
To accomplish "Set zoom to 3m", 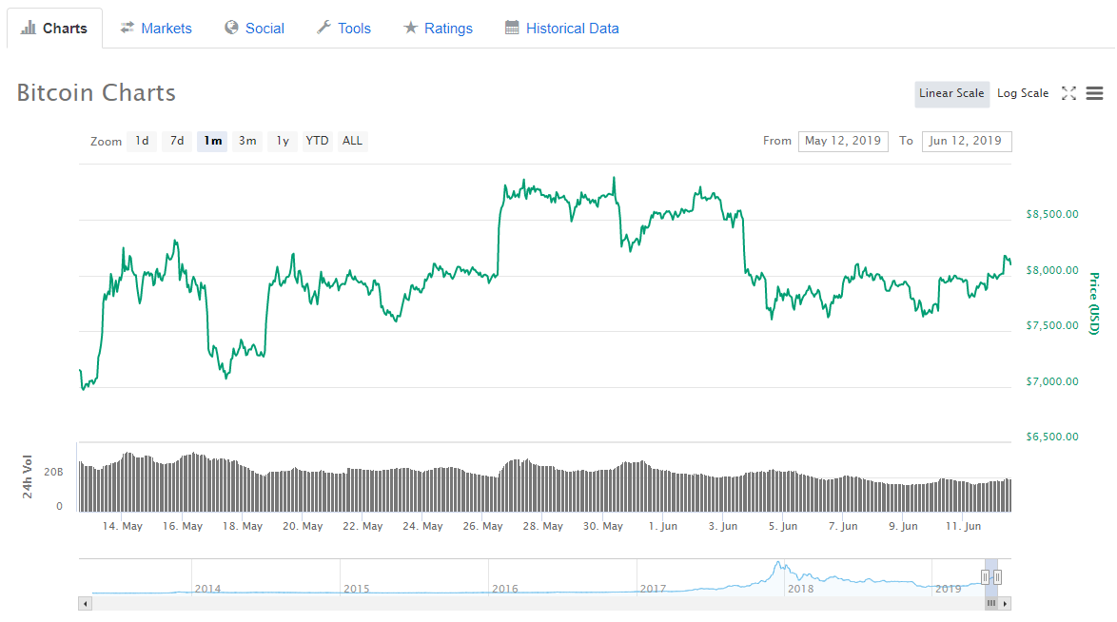I will point(247,141).
